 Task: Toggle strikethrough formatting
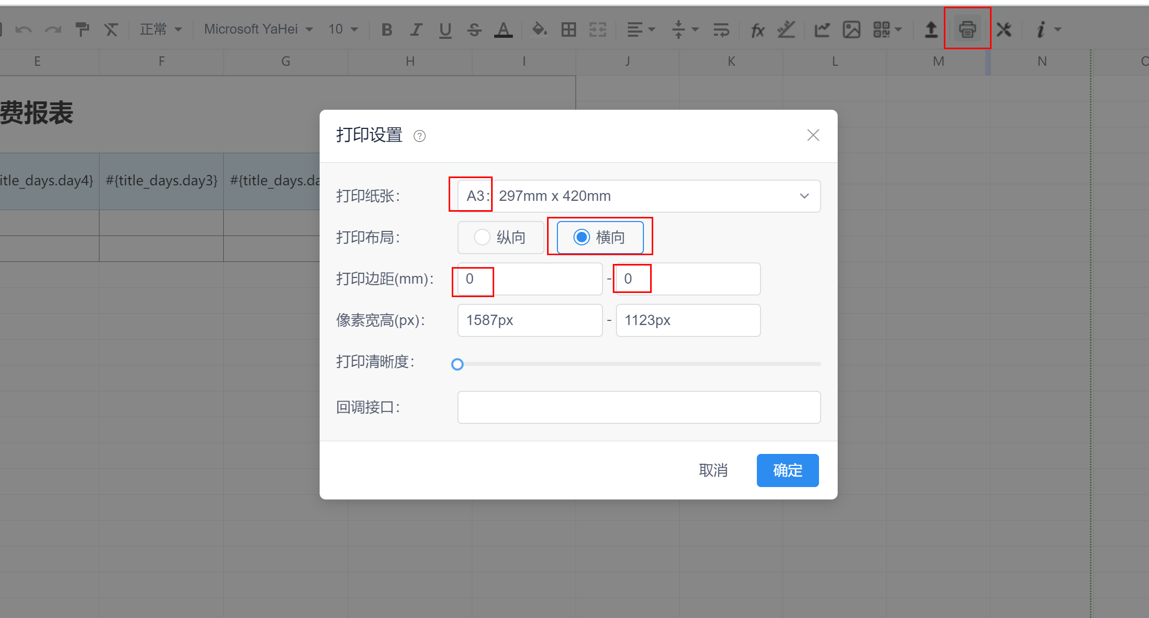pyautogui.click(x=474, y=30)
